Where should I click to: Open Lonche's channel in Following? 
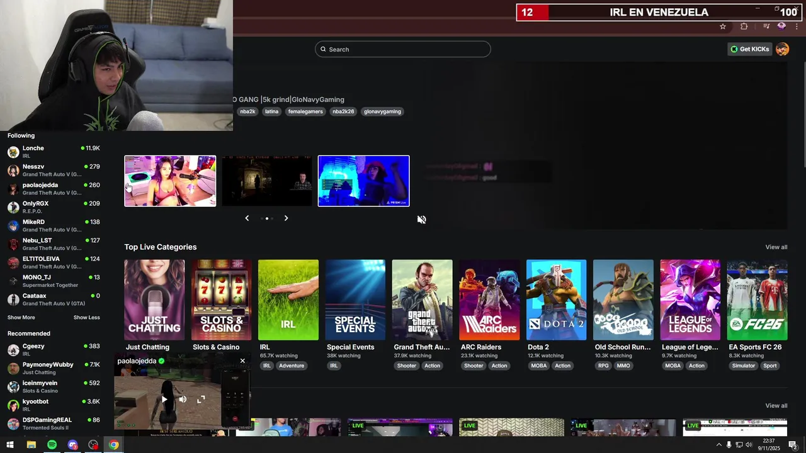point(54,152)
